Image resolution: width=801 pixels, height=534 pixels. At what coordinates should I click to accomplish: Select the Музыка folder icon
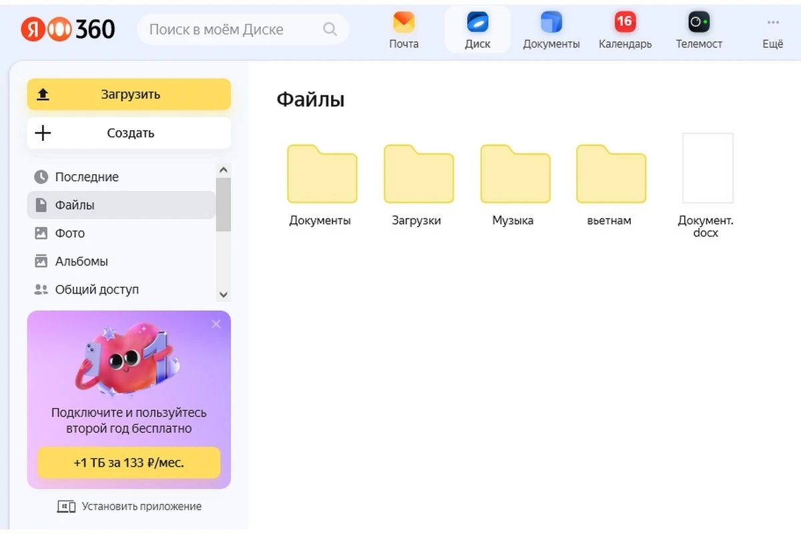[x=515, y=174]
